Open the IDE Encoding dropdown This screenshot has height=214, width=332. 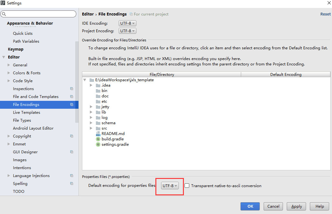point(127,23)
